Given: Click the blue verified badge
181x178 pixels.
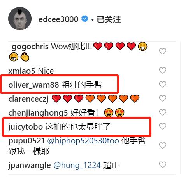Looking at the screenshot, I should [84, 19].
